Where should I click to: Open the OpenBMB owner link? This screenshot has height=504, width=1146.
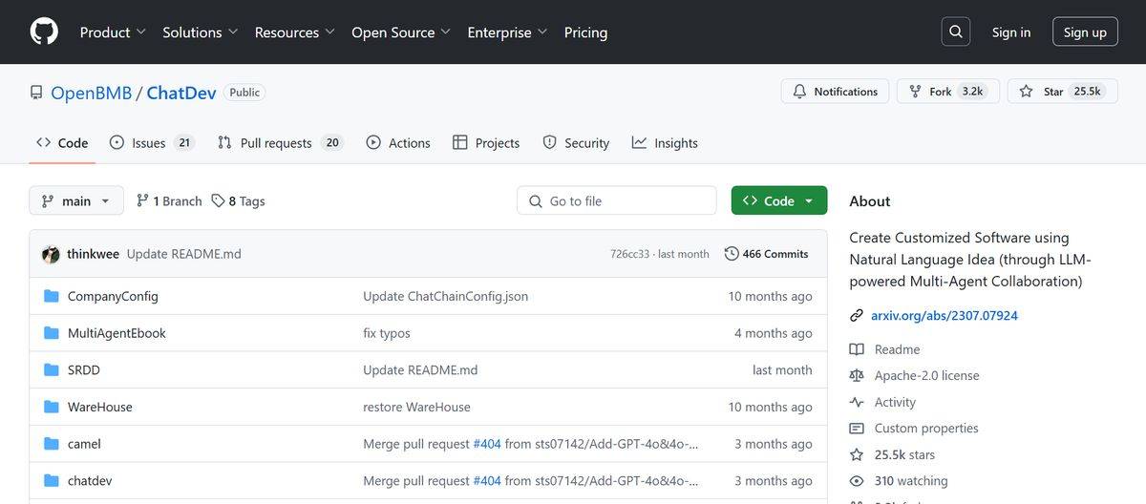pos(91,93)
